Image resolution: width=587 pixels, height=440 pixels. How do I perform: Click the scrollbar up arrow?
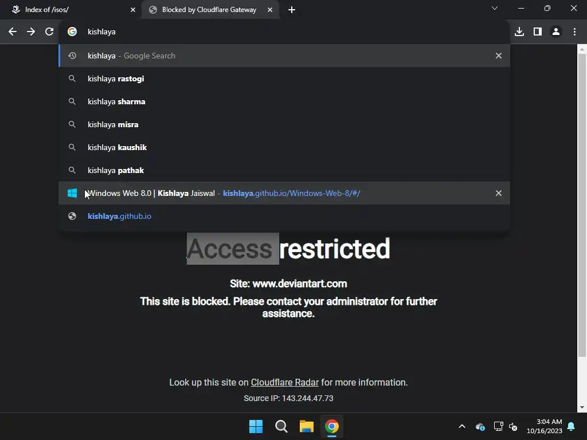point(582,49)
